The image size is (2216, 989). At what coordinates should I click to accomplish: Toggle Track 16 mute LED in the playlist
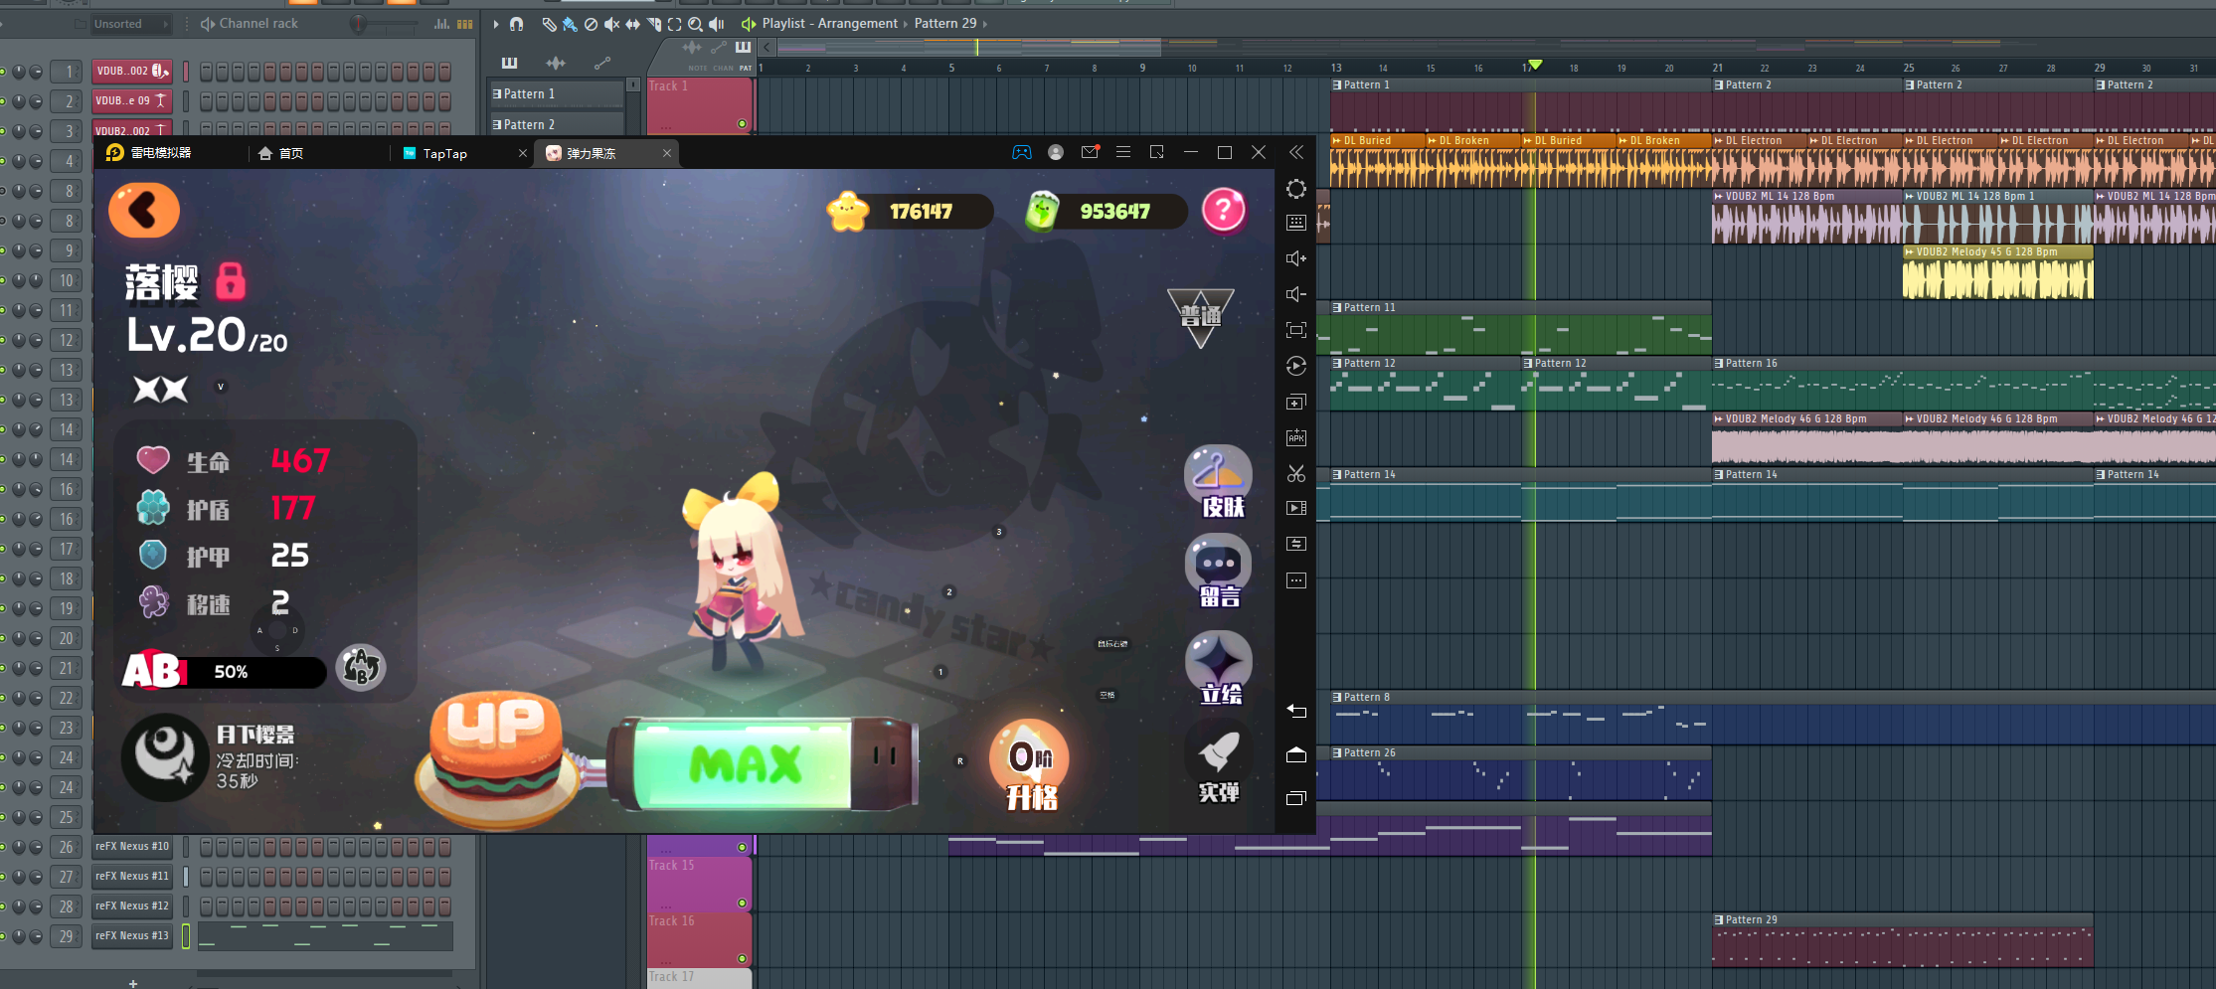click(x=742, y=959)
